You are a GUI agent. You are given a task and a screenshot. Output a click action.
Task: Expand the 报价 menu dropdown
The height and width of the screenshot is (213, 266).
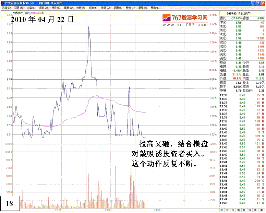pyautogui.click(x=43, y=7)
